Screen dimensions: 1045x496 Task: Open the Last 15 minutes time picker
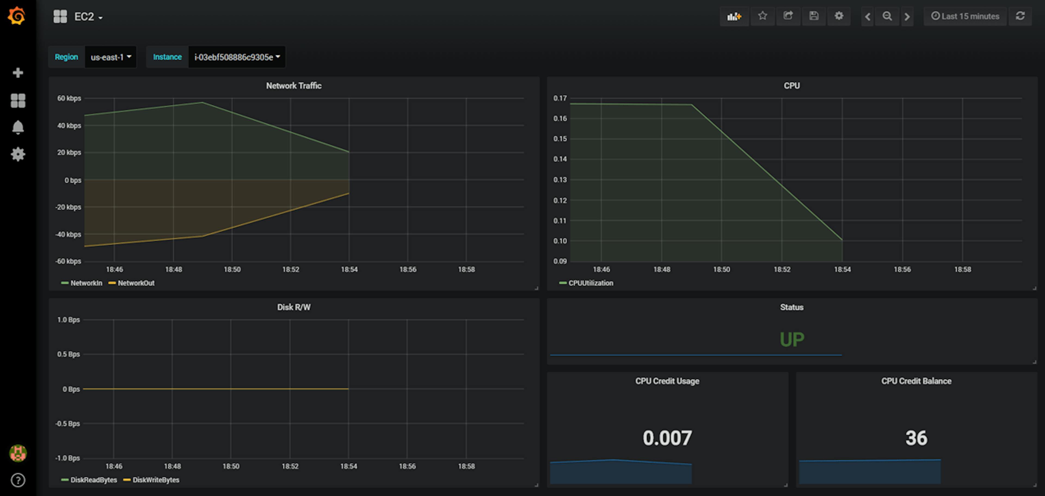coord(965,16)
